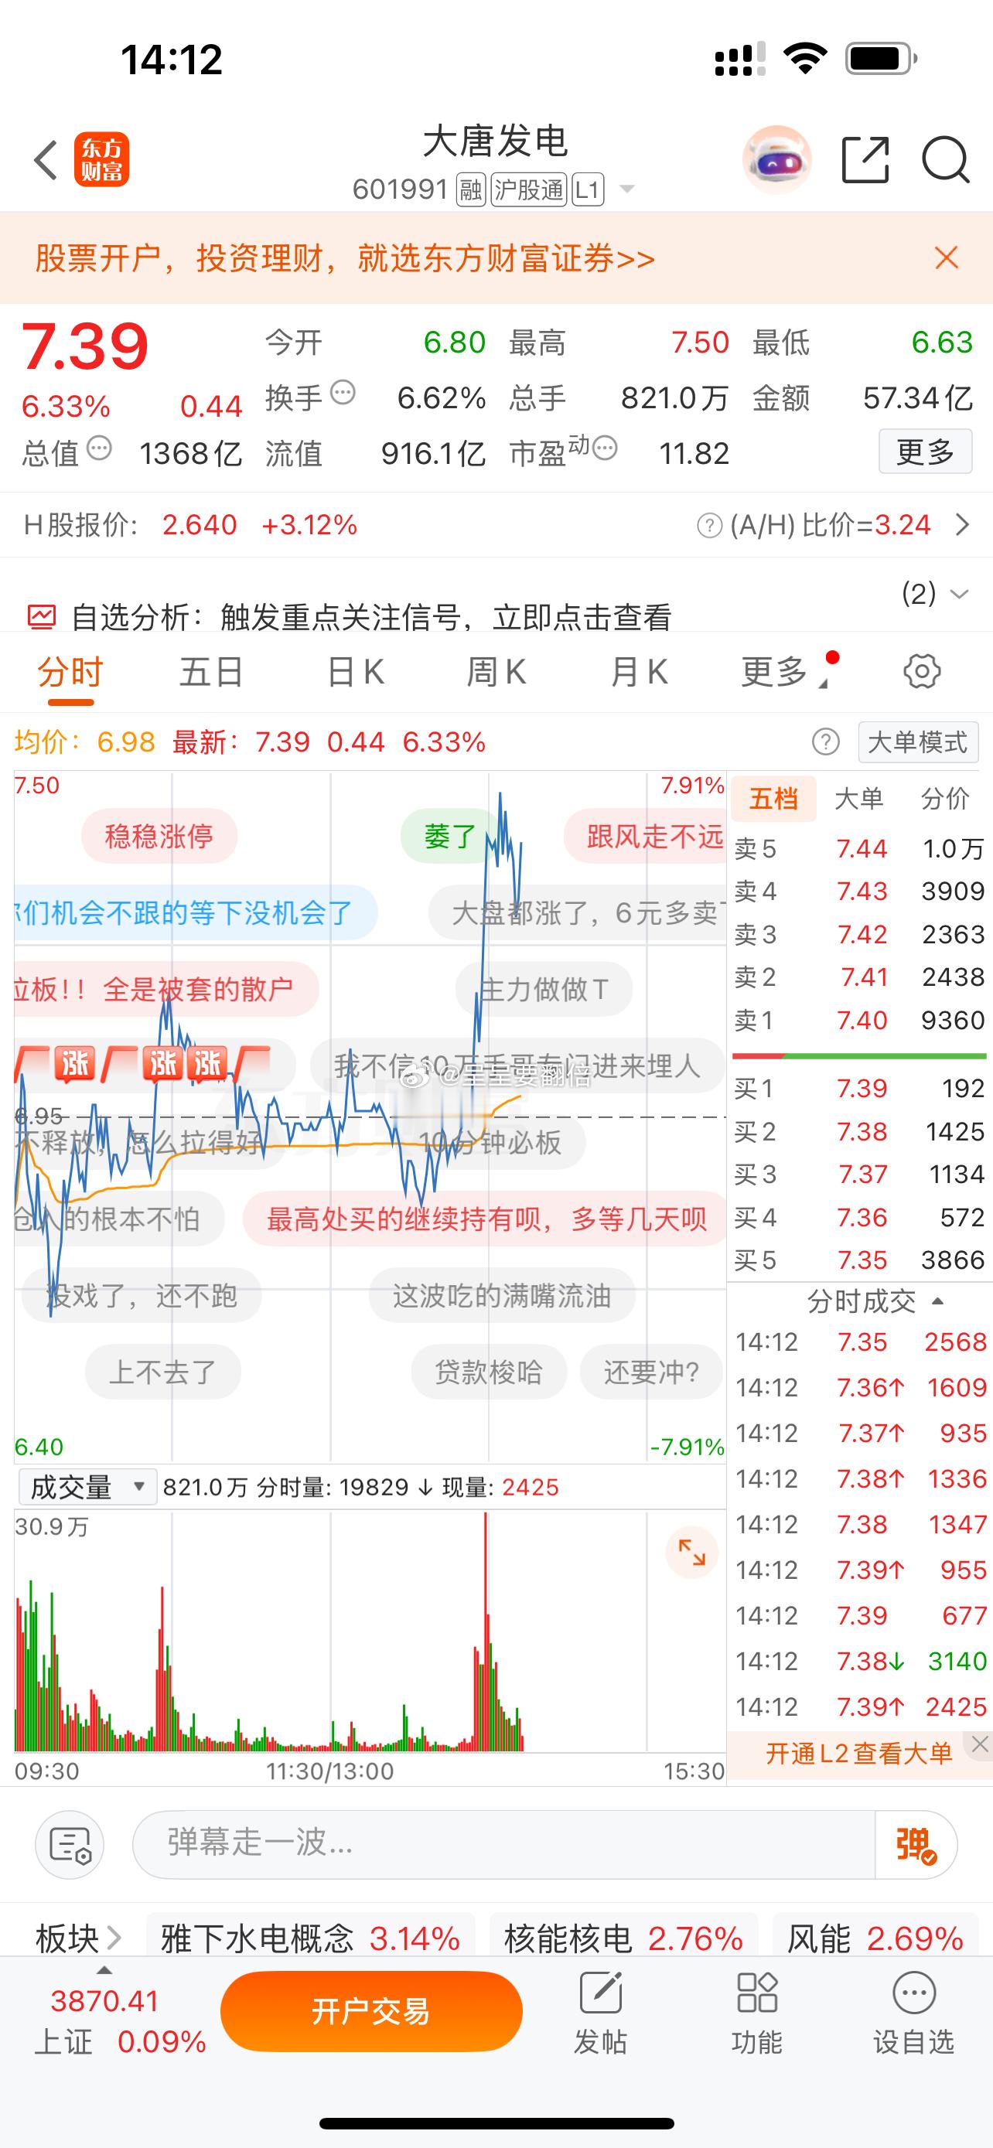Select the 五档 order book tab
Viewport: 993px width, 2148px height.
point(773,798)
